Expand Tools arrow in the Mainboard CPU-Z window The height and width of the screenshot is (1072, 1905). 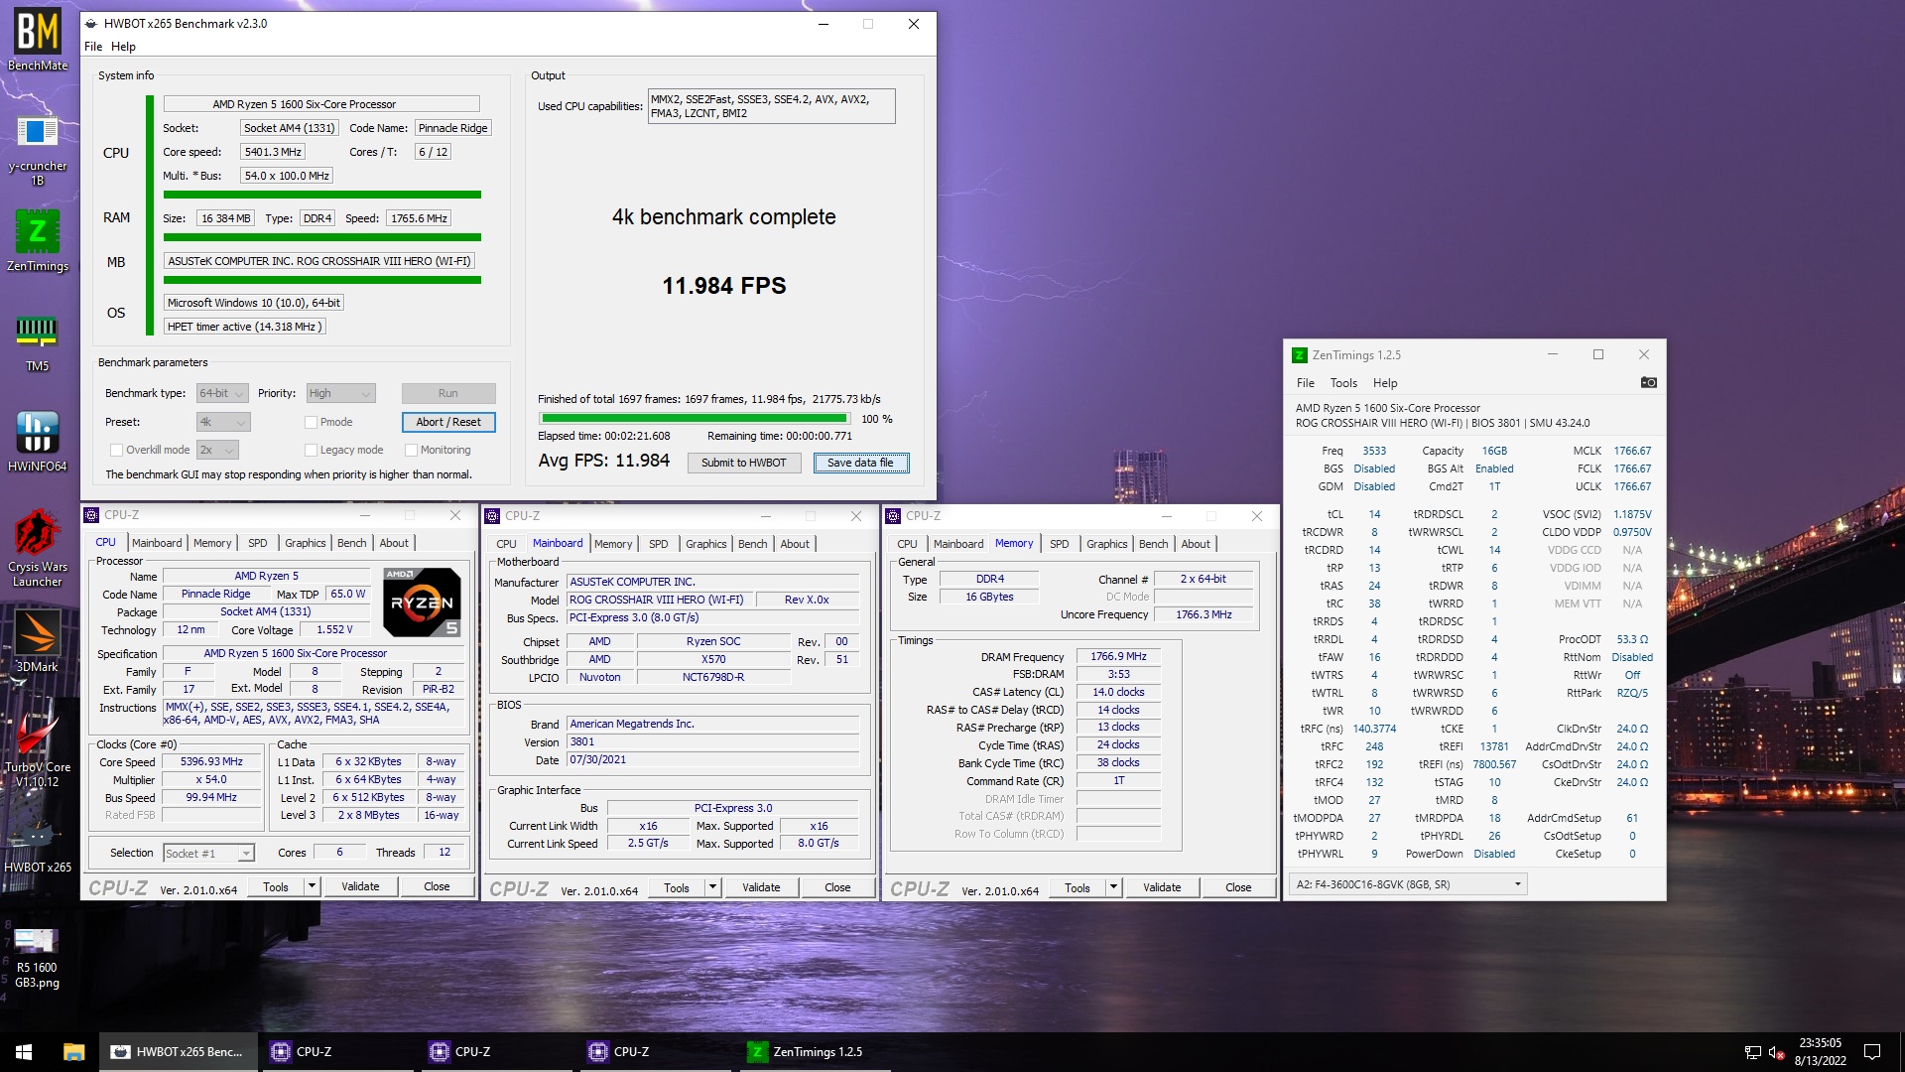(712, 887)
